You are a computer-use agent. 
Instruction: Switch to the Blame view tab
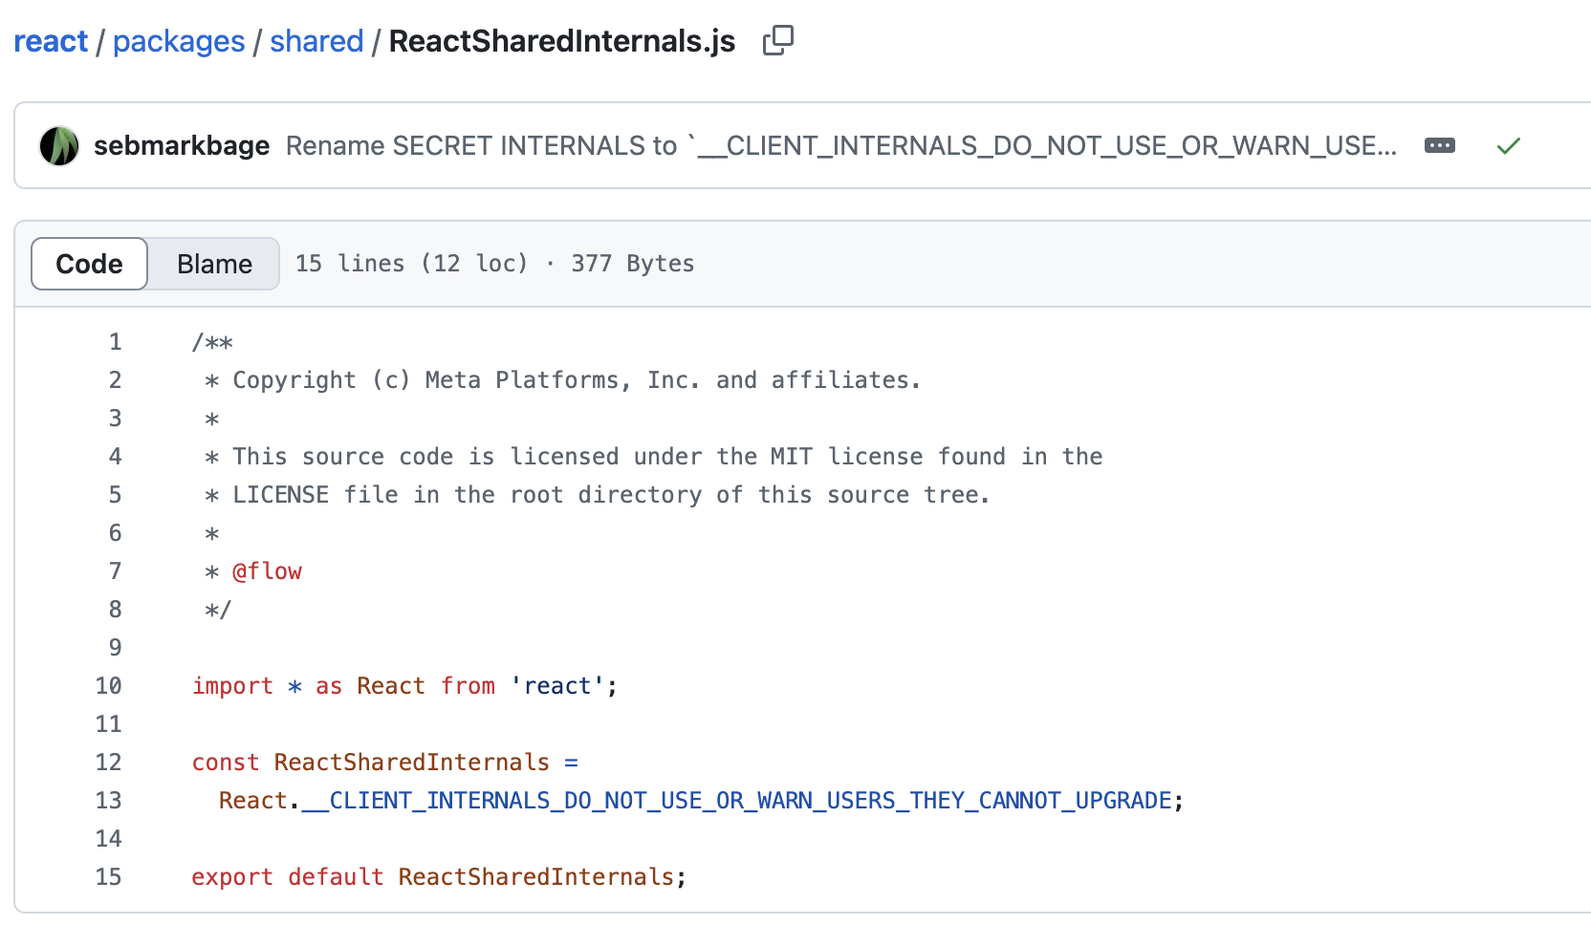click(x=214, y=264)
